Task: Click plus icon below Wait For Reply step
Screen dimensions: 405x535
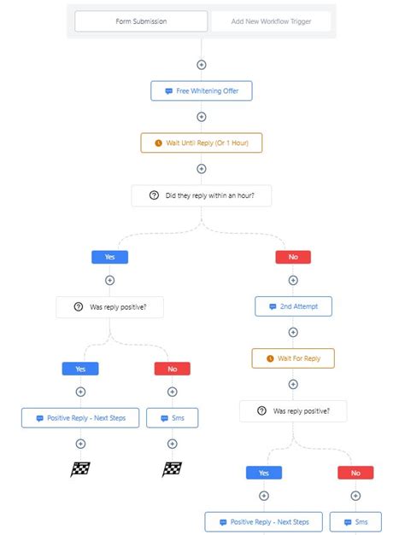Action: tap(293, 385)
